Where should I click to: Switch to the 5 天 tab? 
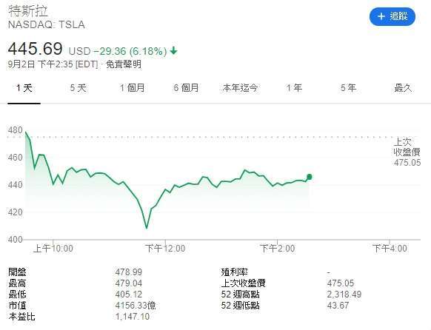(x=78, y=88)
